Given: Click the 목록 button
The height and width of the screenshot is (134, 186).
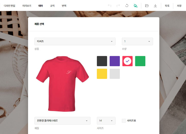Looking at the screenshot, I should click(167, 6).
